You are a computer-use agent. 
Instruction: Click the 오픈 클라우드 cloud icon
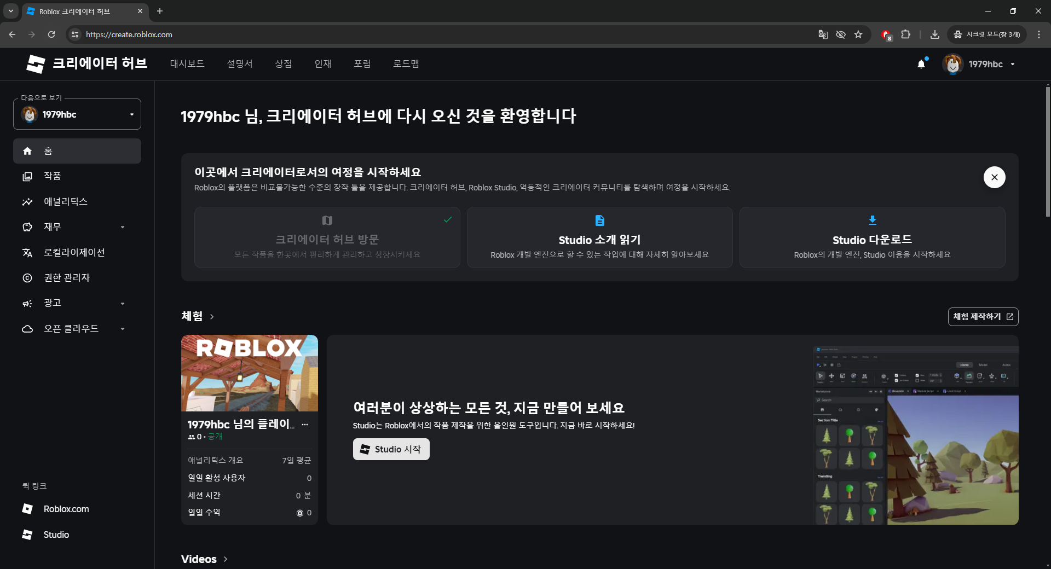tap(27, 329)
